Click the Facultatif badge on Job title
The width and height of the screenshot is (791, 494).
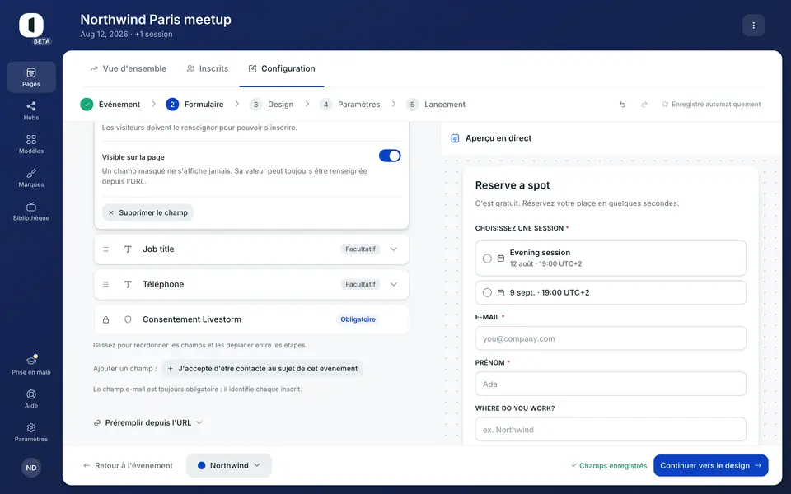(360, 249)
